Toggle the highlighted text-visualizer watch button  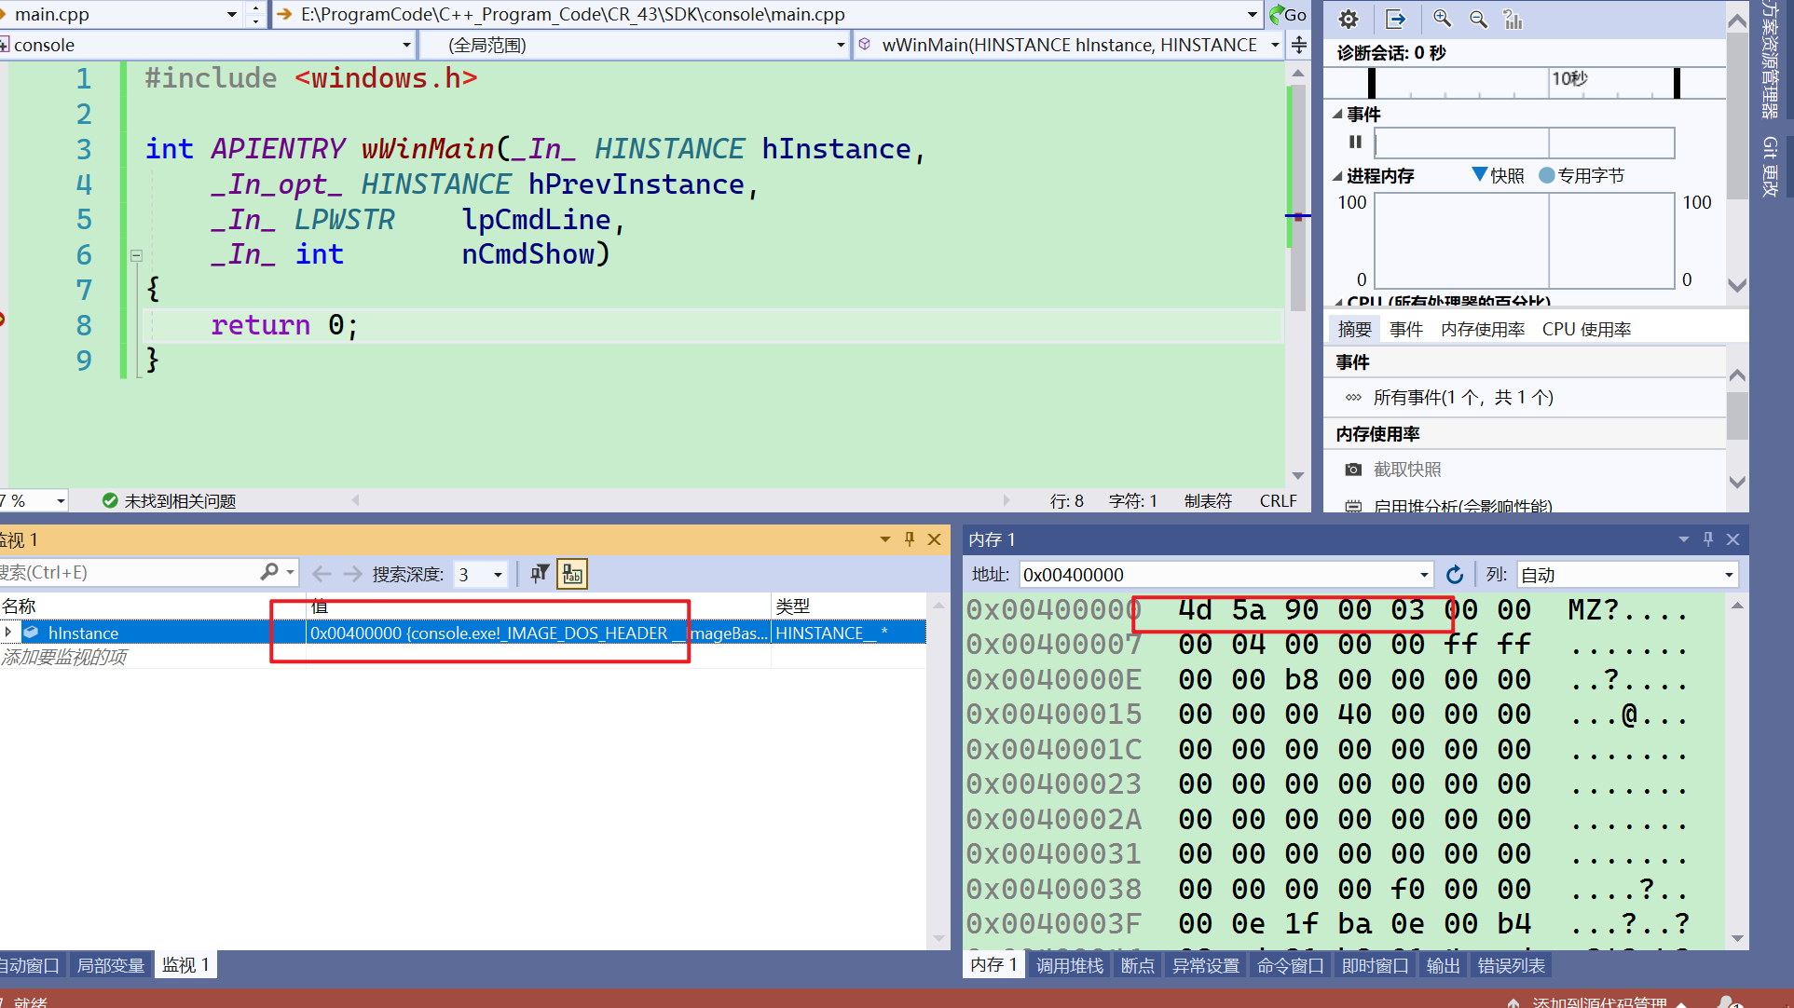click(x=571, y=574)
